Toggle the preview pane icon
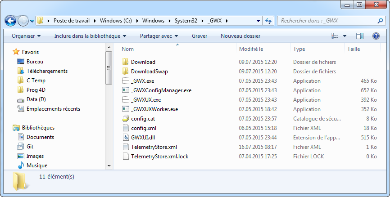Screen dimensions: 390x197 (x=360, y=36)
